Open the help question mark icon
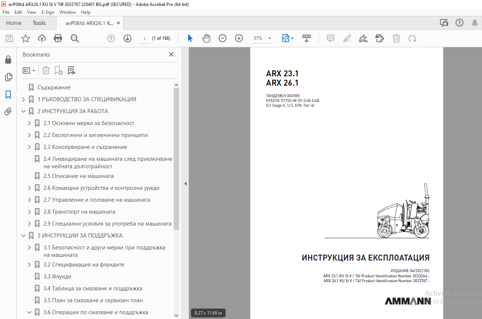 pos(459,23)
